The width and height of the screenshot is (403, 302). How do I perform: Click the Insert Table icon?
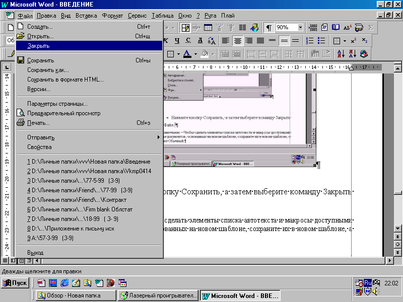tap(208, 28)
